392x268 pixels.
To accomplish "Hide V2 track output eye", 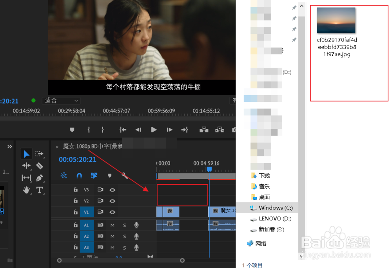I will point(113,201).
